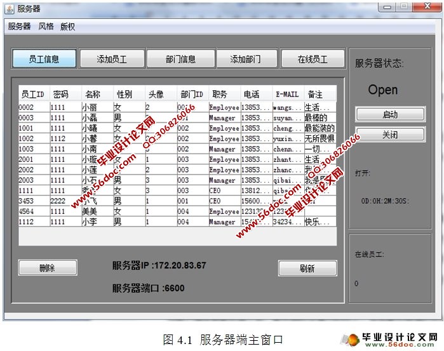
Task: Click remark cell 无所畏惧
Action: (320, 138)
